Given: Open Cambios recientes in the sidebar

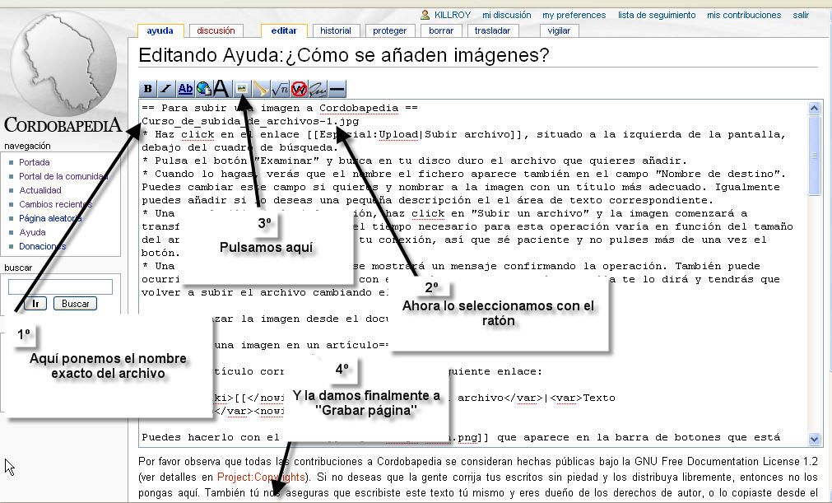Looking at the screenshot, I should [x=56, y=204].
